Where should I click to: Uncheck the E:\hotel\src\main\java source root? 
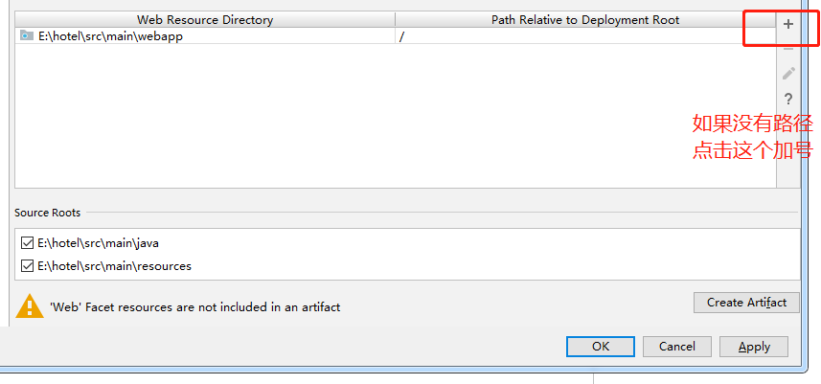tap(27, 243)
